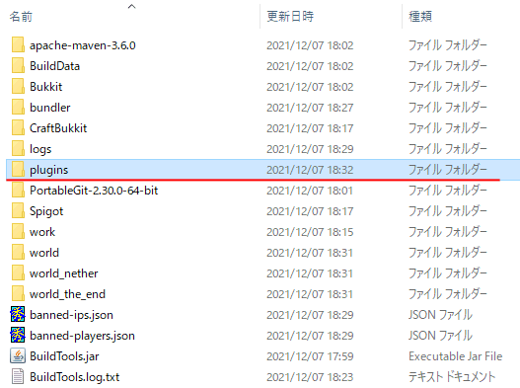
Task: Sort by the 名前 column header
Action: point(21,16)
